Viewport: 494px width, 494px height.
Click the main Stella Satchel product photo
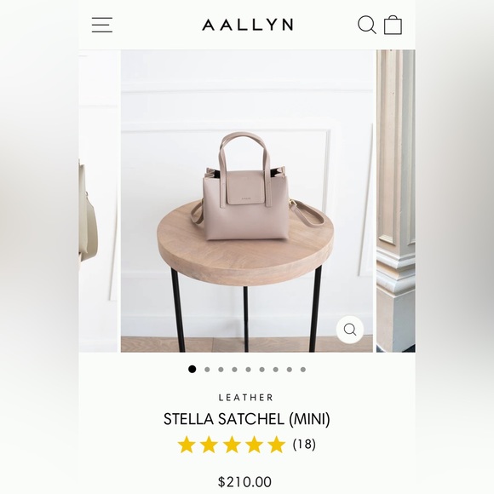click(247, 201)
